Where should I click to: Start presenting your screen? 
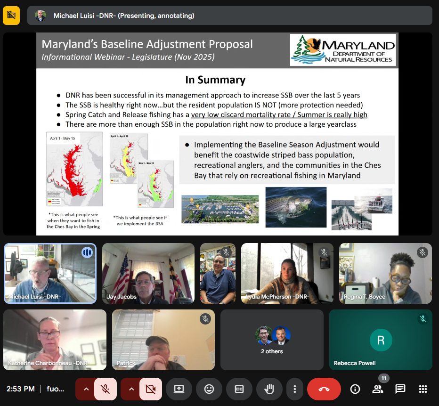[x=179, y=389]
